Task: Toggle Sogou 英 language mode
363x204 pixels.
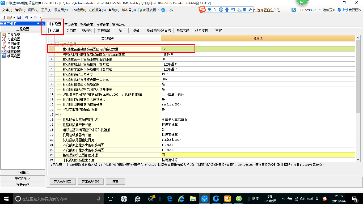Action: point(209,10)
